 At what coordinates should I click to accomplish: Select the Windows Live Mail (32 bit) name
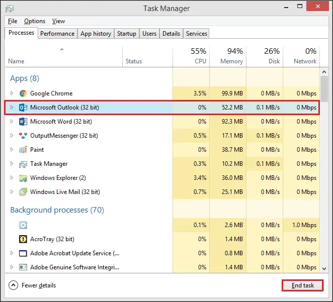click(65, 192)
